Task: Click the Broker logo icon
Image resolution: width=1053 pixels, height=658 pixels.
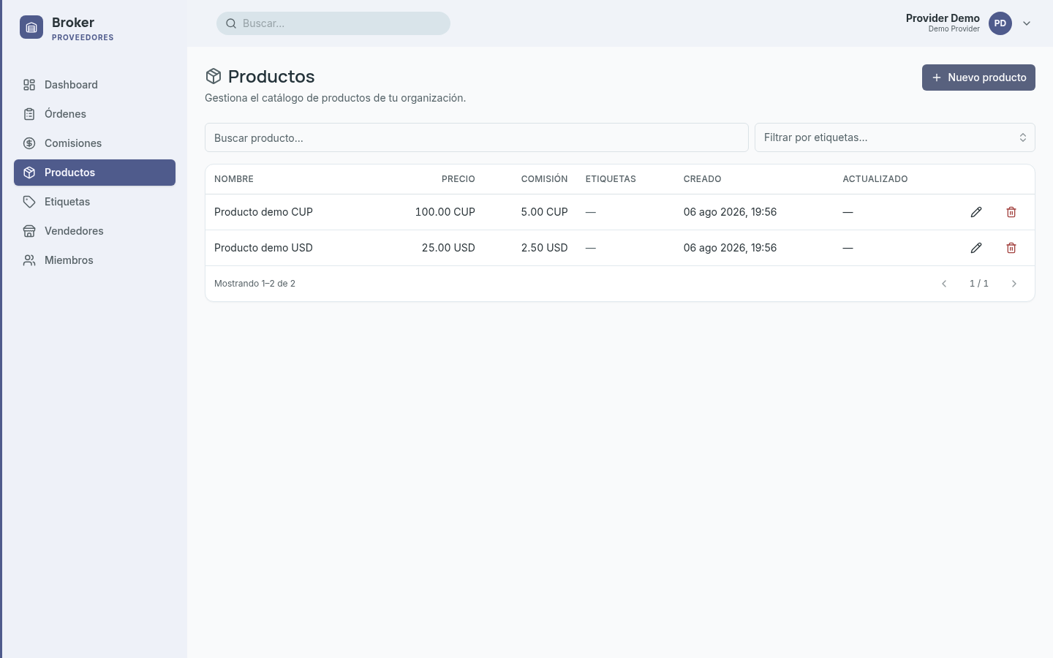Action: pyautogui.click(x=31, y=28)
